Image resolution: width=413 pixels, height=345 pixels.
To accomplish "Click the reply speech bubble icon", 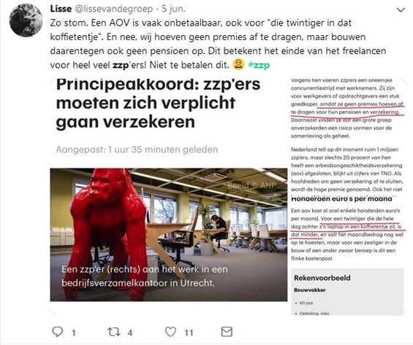I will (x=58, y=332).
